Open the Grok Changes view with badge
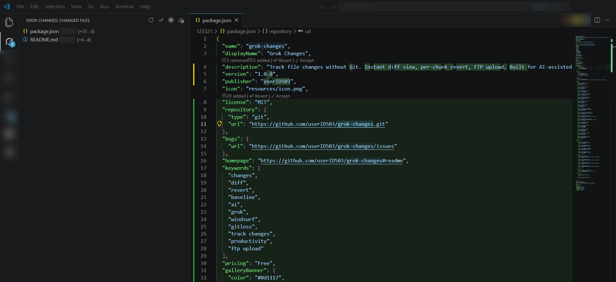Viewport: 616px width, 282px height. [x=9, y=42]
